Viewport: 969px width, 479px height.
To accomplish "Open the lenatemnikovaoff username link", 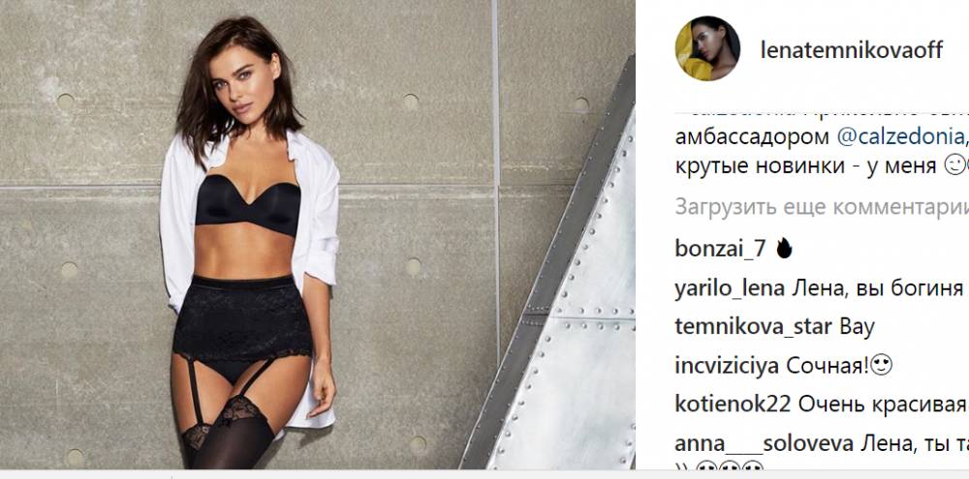I will [x=852, y=50].
